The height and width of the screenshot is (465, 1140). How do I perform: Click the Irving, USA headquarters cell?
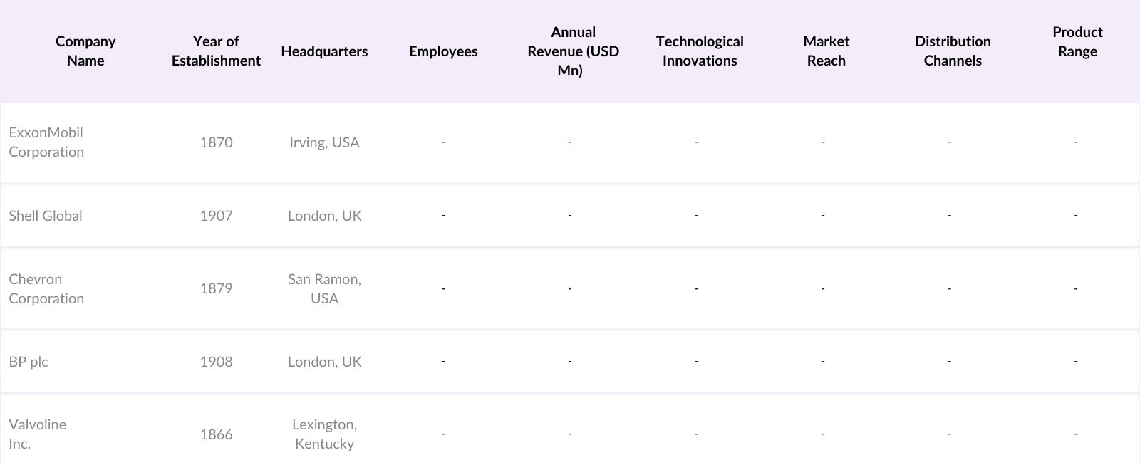click(324, 142)
